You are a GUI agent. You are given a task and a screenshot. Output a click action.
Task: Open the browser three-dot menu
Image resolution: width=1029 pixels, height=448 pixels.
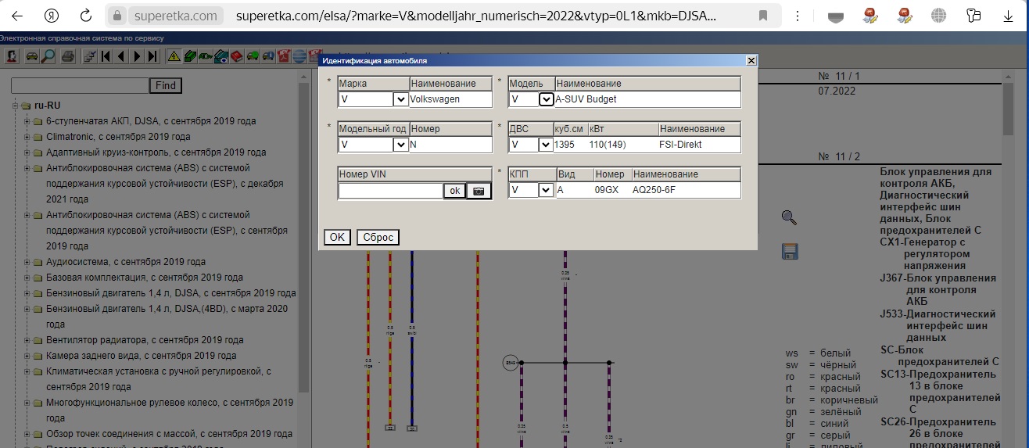(x=796, y=16)
